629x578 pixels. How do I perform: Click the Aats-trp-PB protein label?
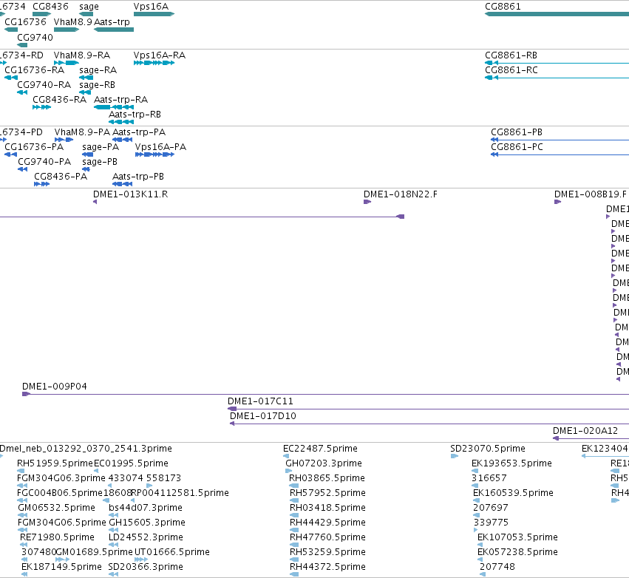coord(138,177)
